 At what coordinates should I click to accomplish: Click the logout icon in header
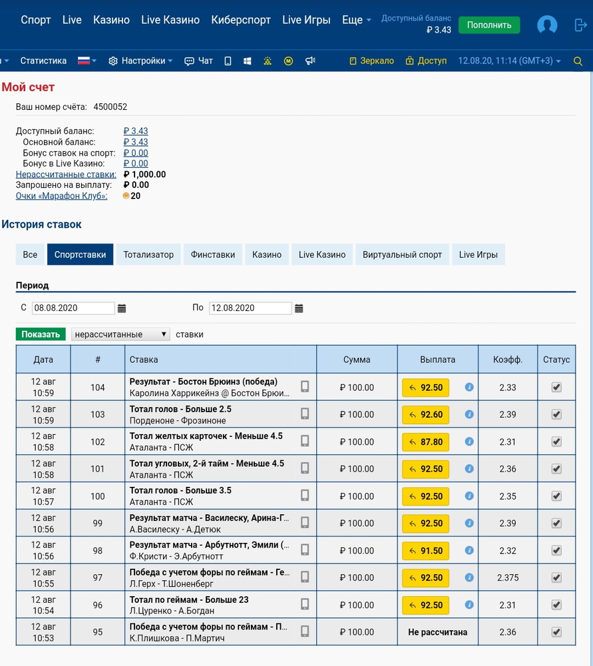click(x=580, y=25)
